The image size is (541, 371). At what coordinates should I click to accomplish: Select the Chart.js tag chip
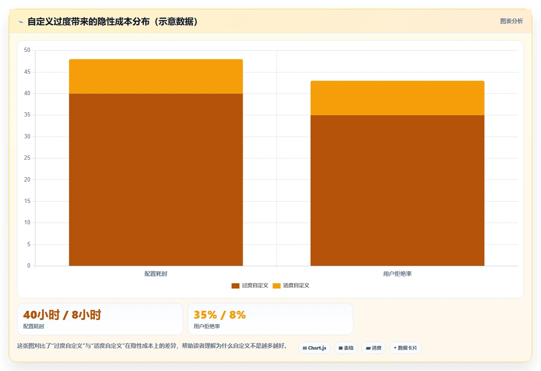314,348
